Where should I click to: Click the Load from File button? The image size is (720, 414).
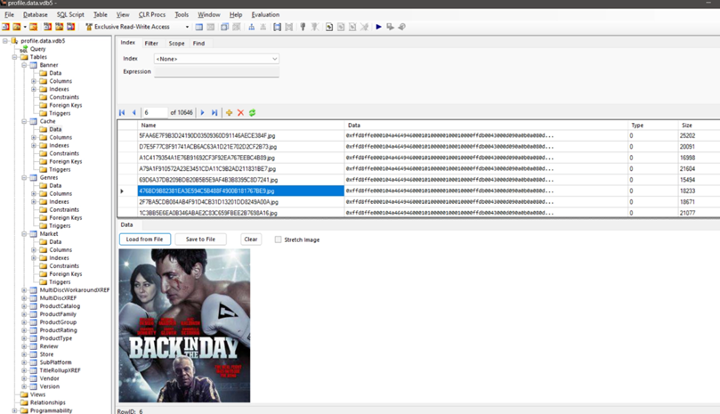pyautogui.click(x=144, y=239)
